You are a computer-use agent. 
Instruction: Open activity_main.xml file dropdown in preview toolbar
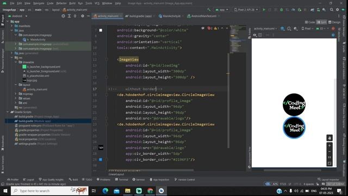tap(265, 29)
